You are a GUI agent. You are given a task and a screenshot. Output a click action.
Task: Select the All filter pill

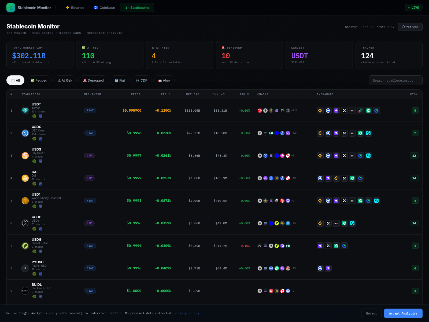pyautogui.click(x=15, y=80)
